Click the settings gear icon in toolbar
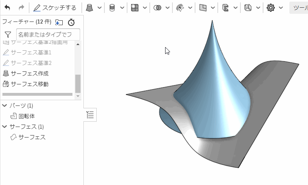 271,8
